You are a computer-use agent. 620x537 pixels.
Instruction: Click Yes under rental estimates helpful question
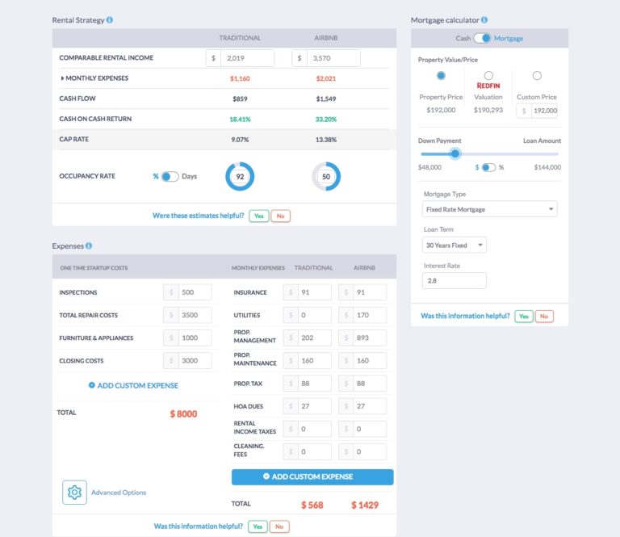point(259,216)
